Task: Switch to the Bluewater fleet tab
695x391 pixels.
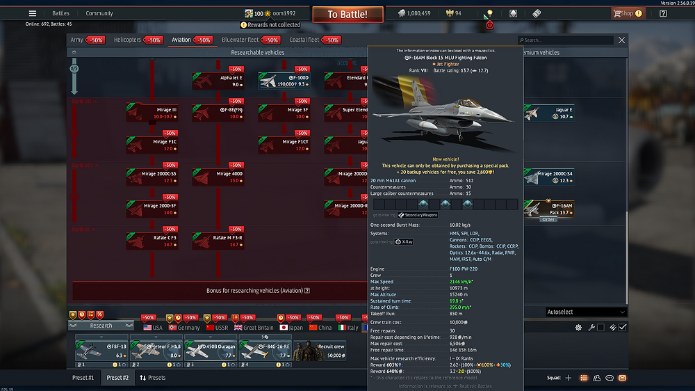Action: pyautogui.click(x=240, y=40)
